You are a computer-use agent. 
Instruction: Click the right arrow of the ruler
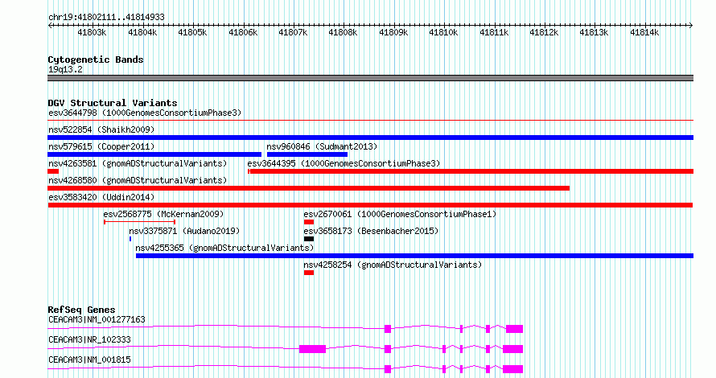[691, 26]
